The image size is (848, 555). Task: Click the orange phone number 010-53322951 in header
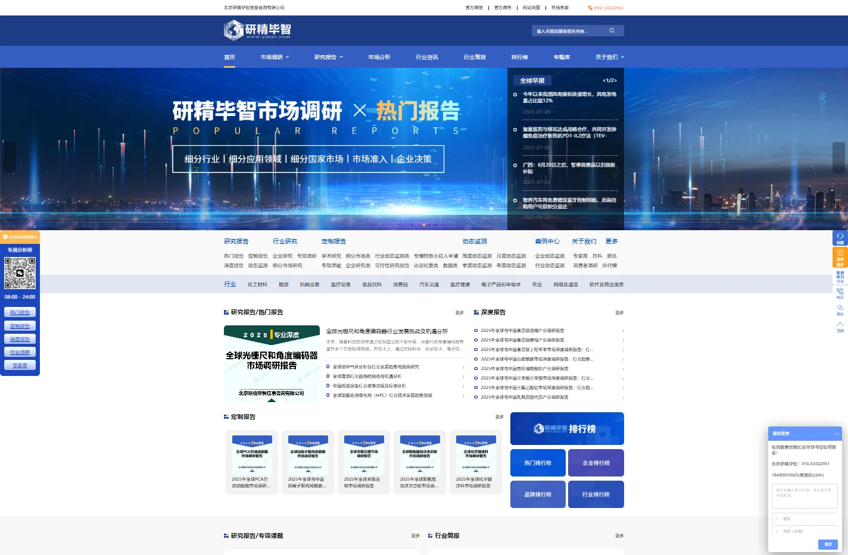[606, 8]
